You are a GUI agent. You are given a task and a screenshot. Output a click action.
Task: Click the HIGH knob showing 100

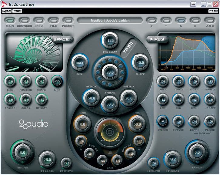click(x=194, y=99)
